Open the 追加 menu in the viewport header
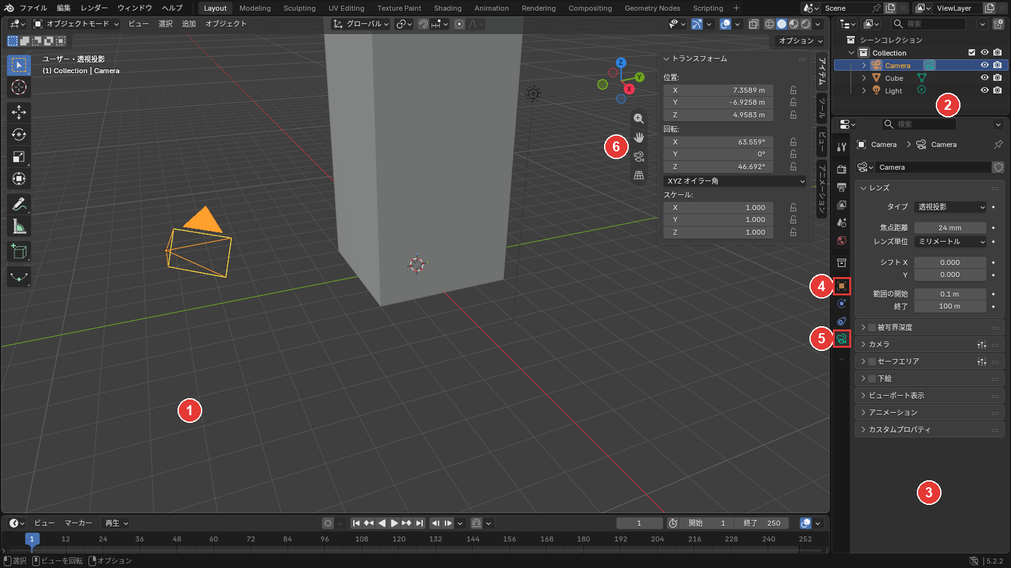The width and height of the screenshot is (1011, 568). (189, 24)
